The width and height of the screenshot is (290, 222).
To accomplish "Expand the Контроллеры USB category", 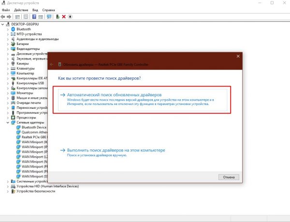I will click(x=8, y=83).
